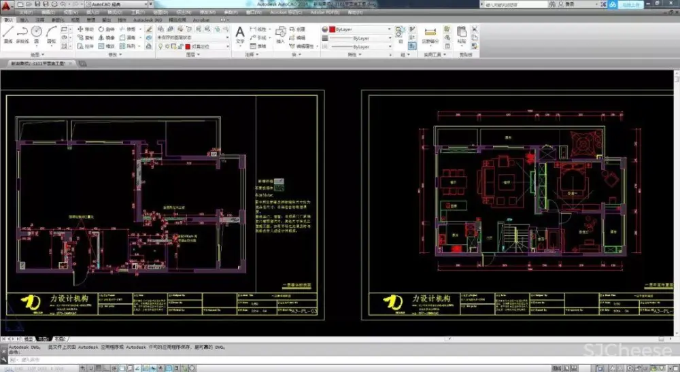The height and width of the screenshot is (372, 680).
Task: Switch to the Model layout tab
Action: pyautogui.click(x=29, y=338)
